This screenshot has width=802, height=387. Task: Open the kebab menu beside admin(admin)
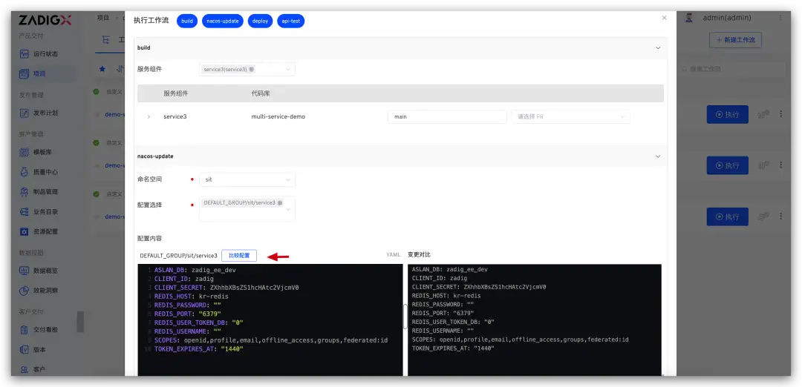point(780,18)
